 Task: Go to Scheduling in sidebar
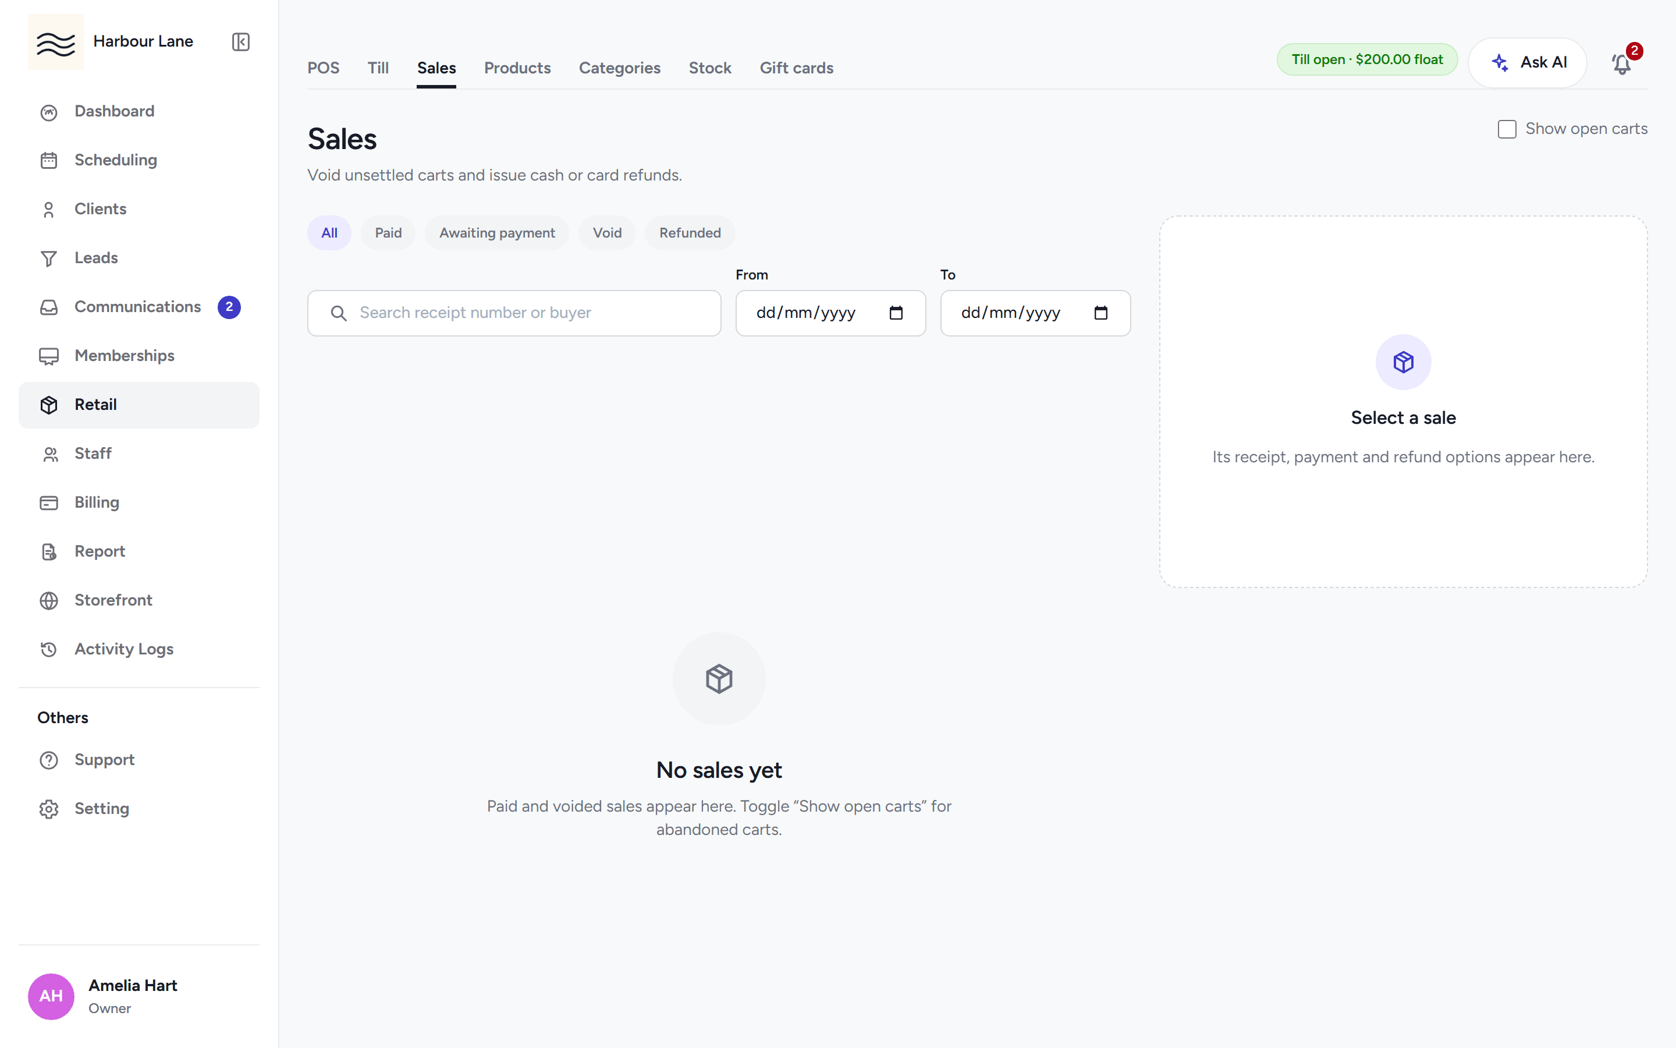[x=139, y=160]
